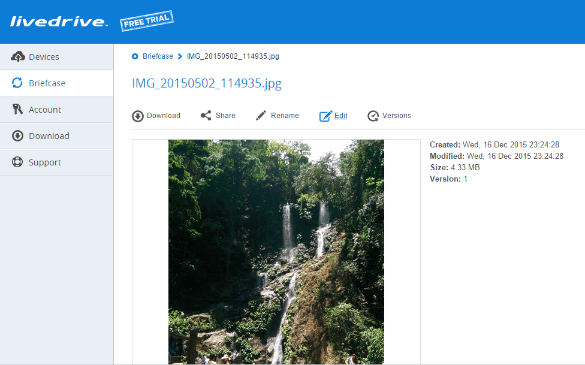Click the Free Trial stamp badge
The image size is (585, 365).
pyautogui.click(x=147, y=21)
